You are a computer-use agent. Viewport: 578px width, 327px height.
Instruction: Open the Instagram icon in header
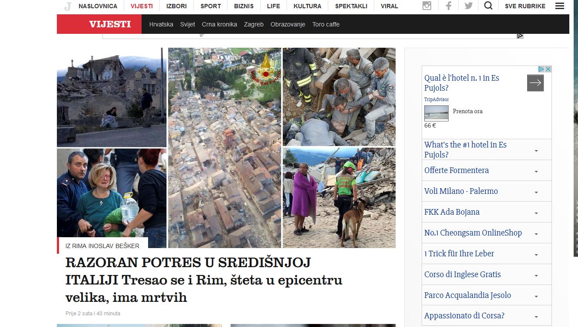click(427, 6)
